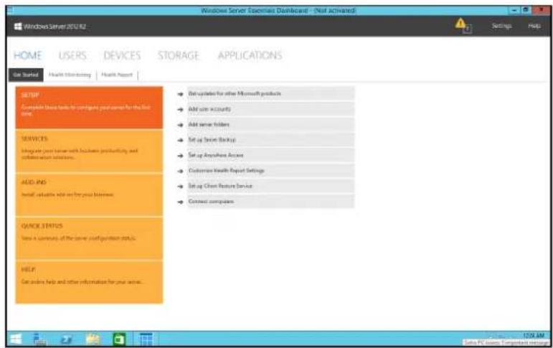Select the Get Started sub-tab
Viewport: 553px width, 348px height.
click(x=26, y=75)
